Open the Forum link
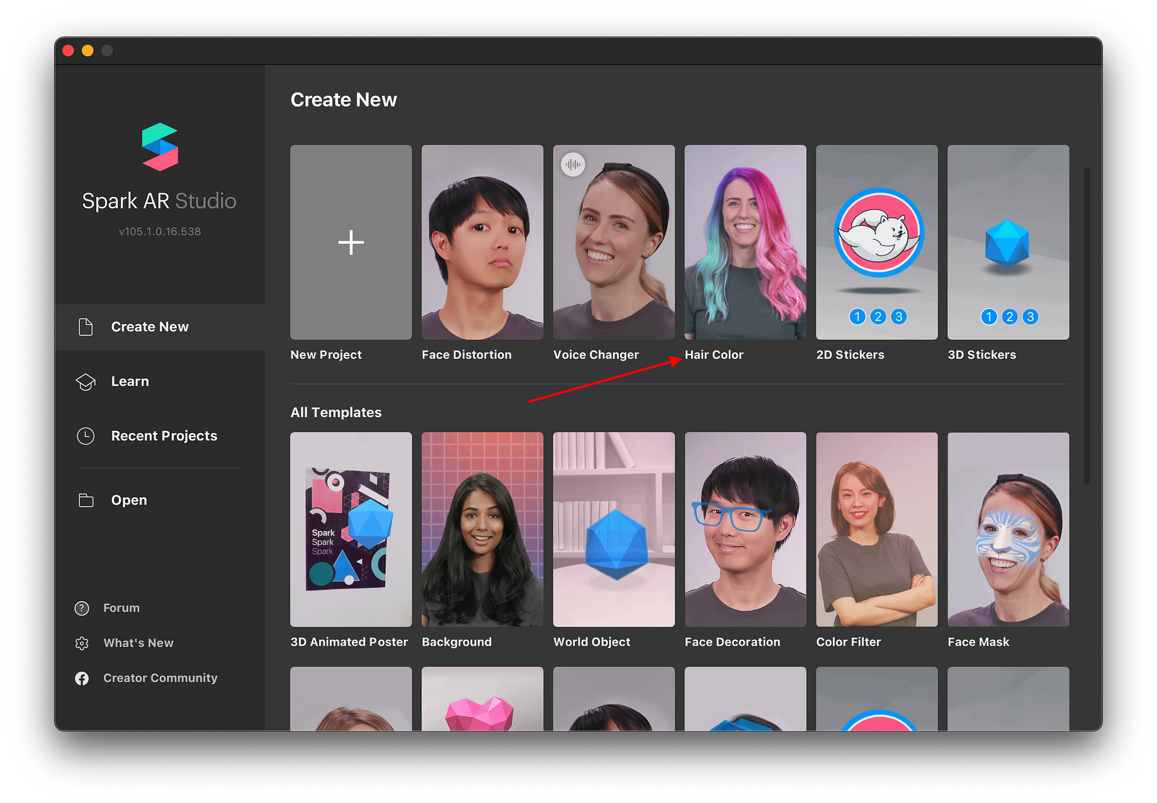 (121, 609)
